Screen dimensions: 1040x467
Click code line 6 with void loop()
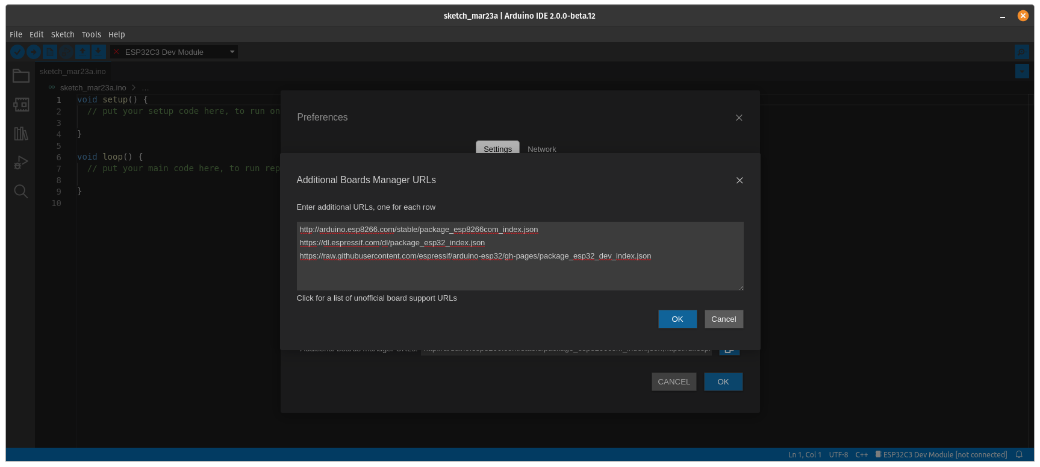click(x=110, y=157)
